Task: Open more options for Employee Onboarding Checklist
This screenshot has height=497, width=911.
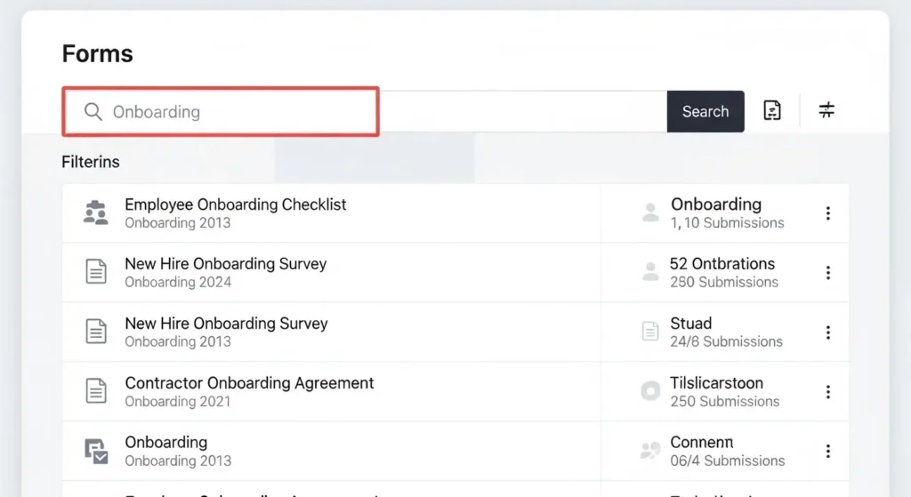Action: click(x=827, y=212)
